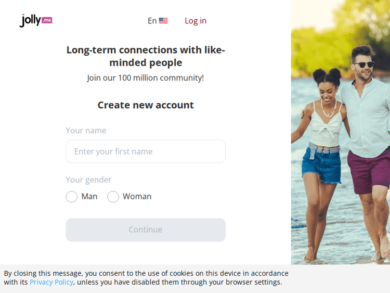The height and width of the screenshot is (293, 390).
Task: Click the disabled Continue button
Action: [146, 230]
